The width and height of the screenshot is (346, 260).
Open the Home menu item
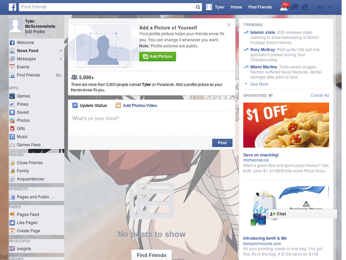click(x=236, y=7)
